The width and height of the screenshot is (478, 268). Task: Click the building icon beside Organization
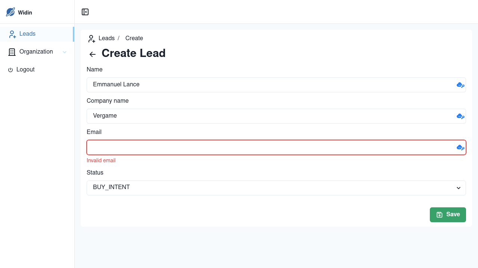click(x=12, y=52)
